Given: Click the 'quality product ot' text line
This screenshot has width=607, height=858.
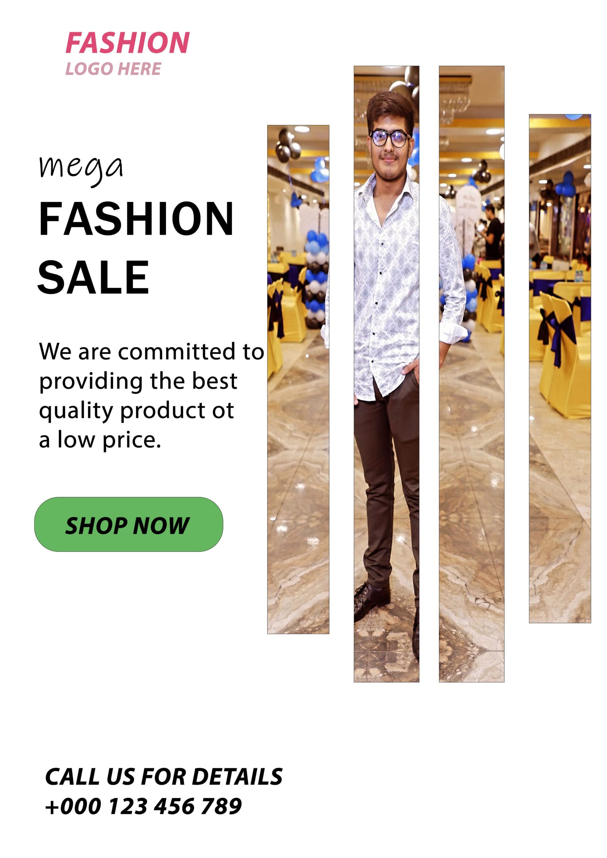Looking at the screenshot, I should 136,411.
